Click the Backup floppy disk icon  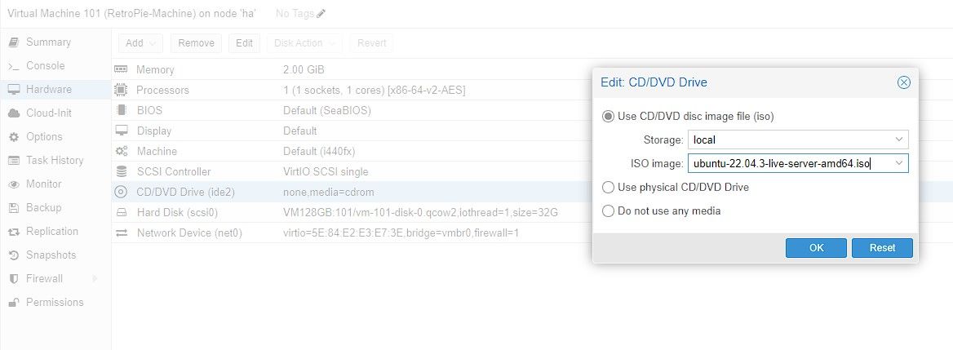tap(13, 208)
